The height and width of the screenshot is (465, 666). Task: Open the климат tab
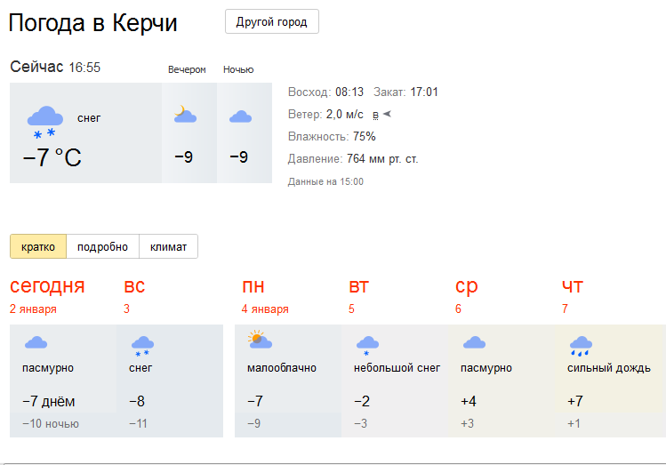pyautogui.click(x=169, y=246)
